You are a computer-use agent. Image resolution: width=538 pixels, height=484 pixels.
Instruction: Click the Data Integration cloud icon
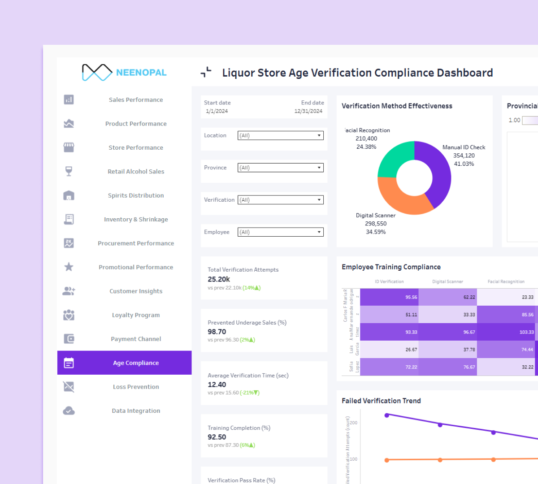point(69,411)
